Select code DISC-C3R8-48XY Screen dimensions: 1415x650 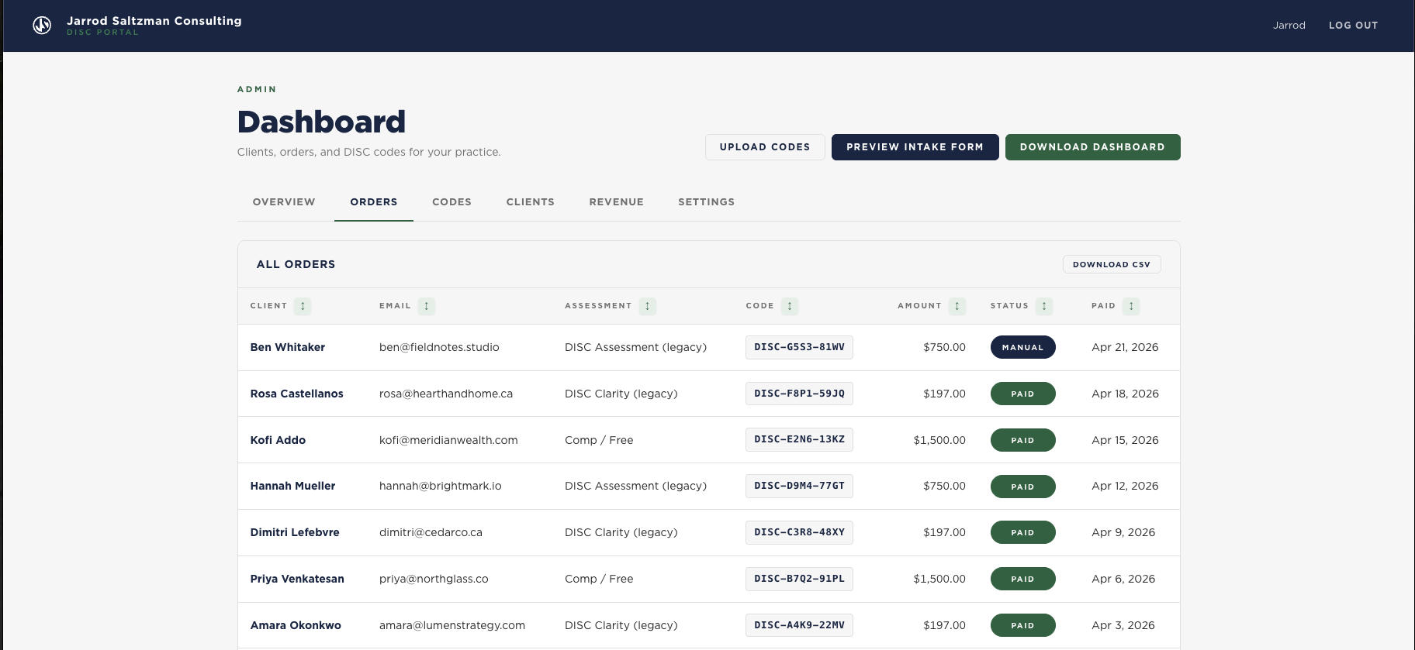pos(799,532)
